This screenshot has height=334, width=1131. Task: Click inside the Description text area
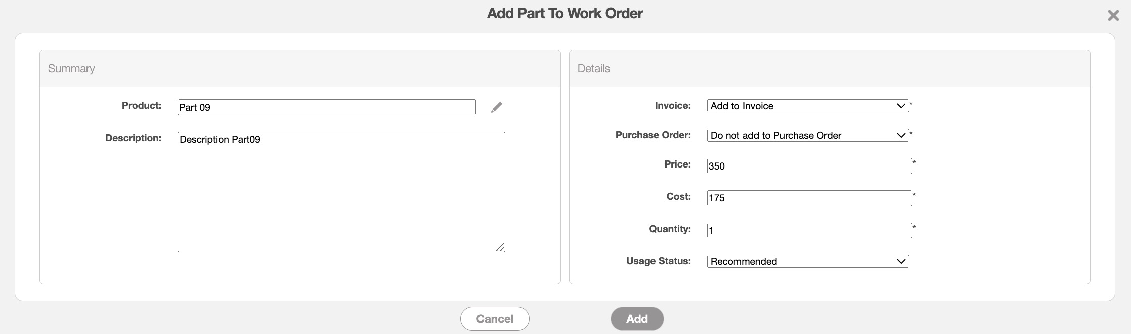coord(341,192)
